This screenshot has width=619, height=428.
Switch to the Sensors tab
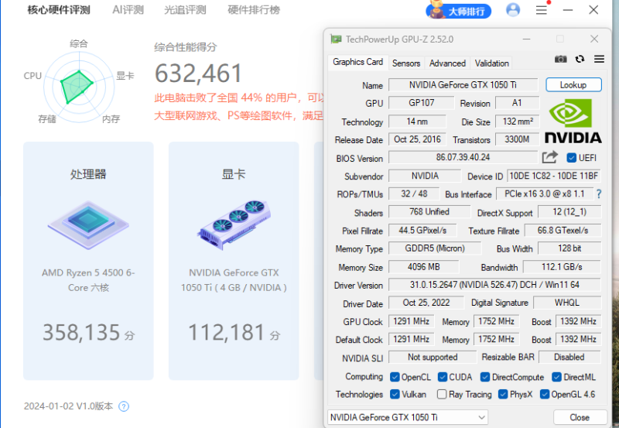click(405, 63)
